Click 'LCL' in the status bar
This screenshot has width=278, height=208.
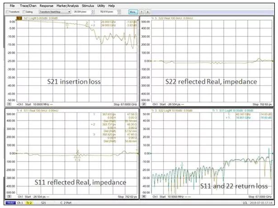245,203
